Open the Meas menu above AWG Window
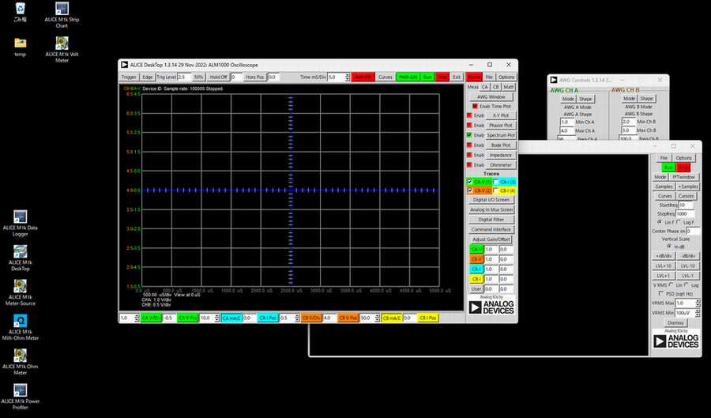711x418 pixels. 472,86
